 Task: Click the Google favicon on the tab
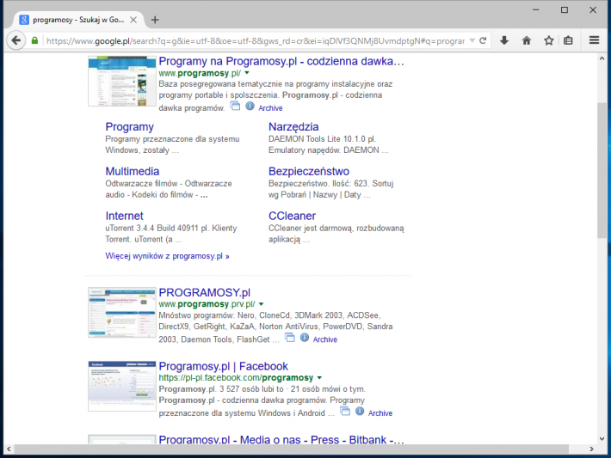point(24,20)
